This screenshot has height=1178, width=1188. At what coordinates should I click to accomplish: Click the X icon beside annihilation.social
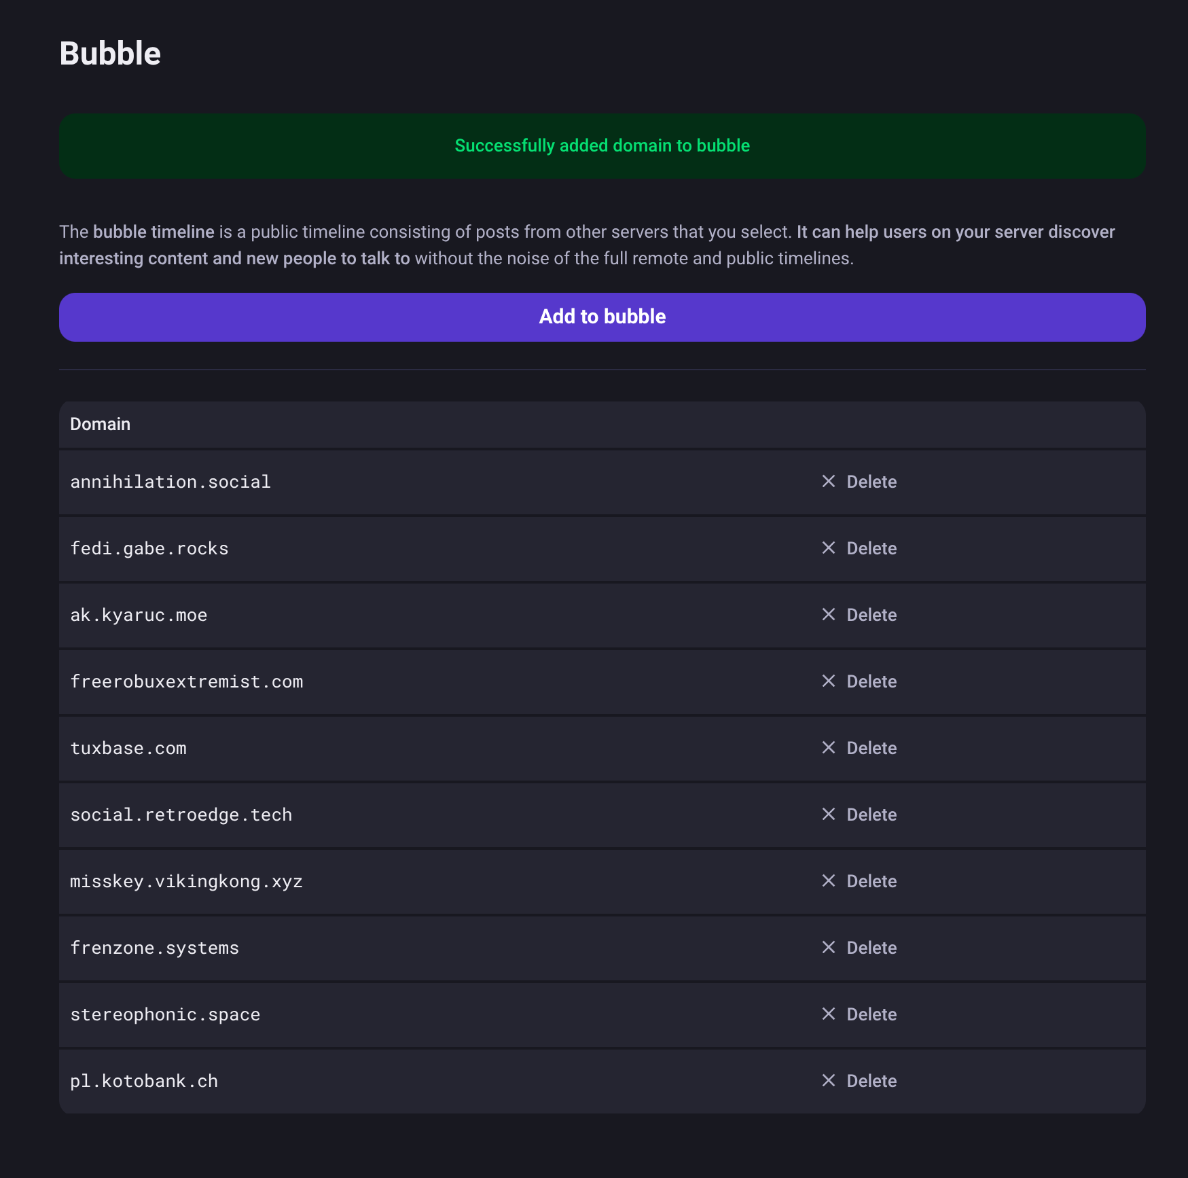tap(828, 482)
